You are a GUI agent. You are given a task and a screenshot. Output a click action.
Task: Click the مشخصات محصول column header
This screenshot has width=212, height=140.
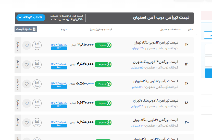pyautogui.click(x=170, y=30)
